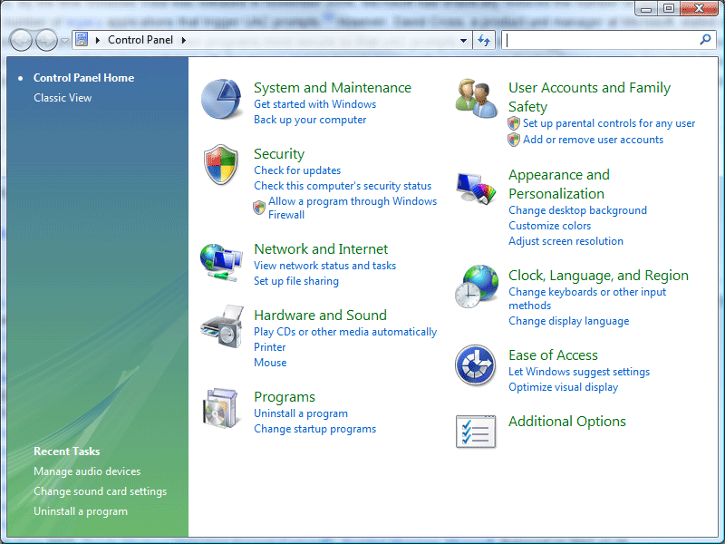The width and height of the screenshot is (725, 544).
Task: Click Check this computer's security status
Action: [343, 186]
